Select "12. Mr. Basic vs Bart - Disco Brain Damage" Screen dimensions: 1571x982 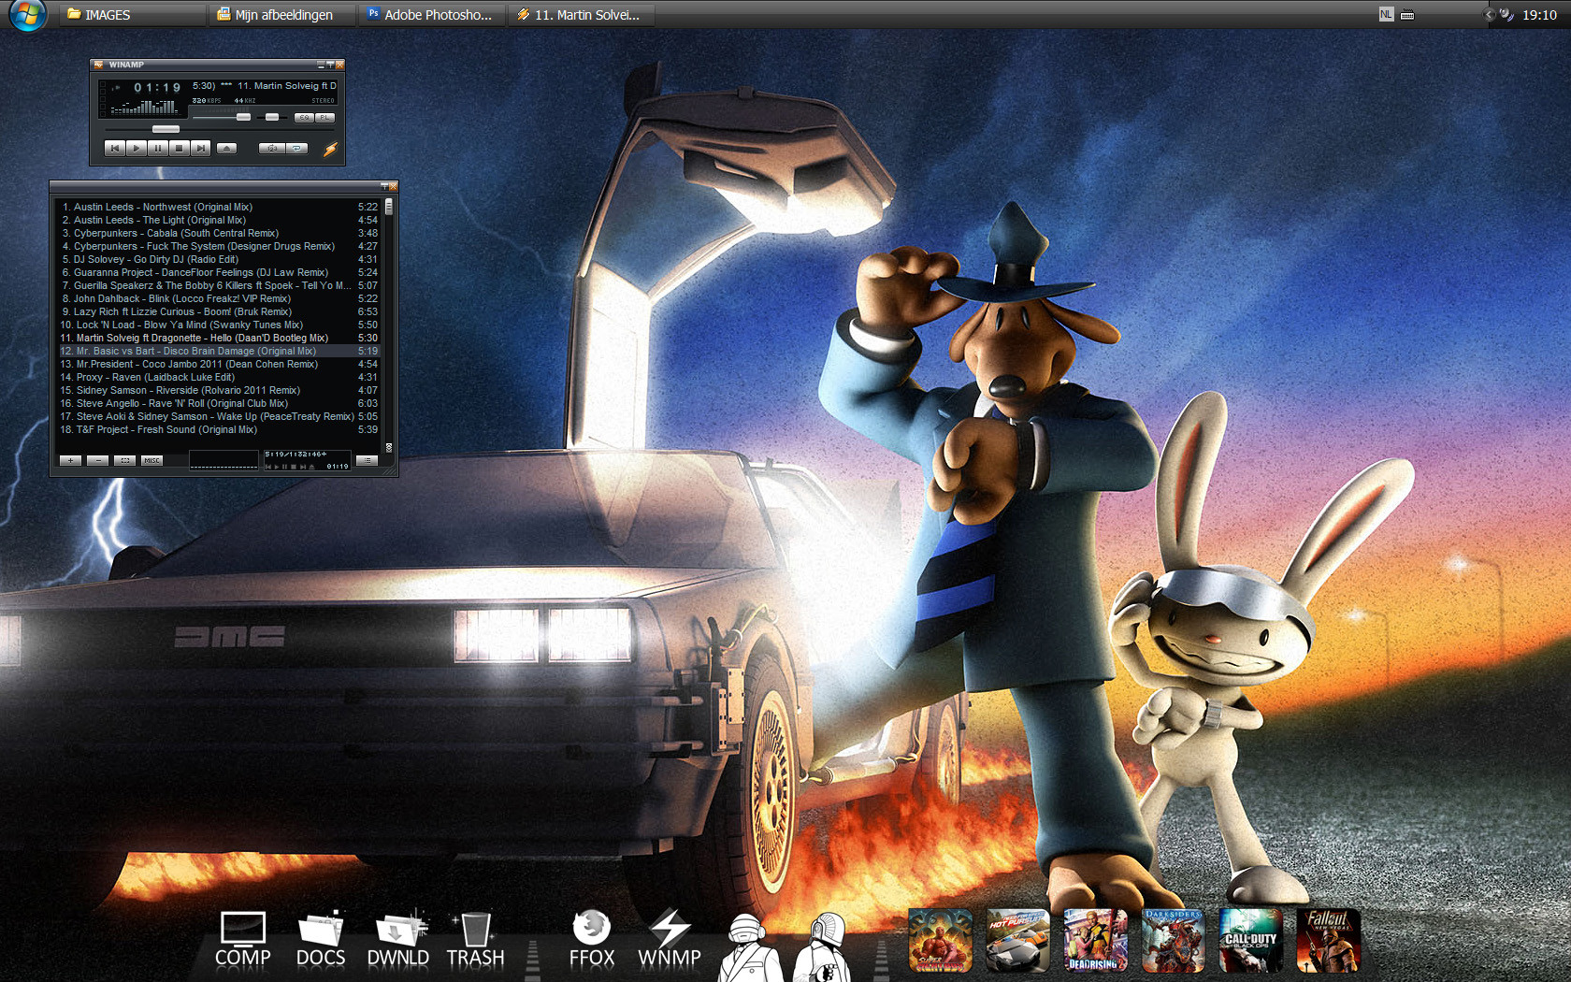(220, 351)
